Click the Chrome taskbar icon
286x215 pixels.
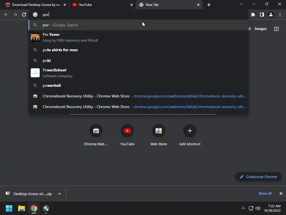point(34,208)
